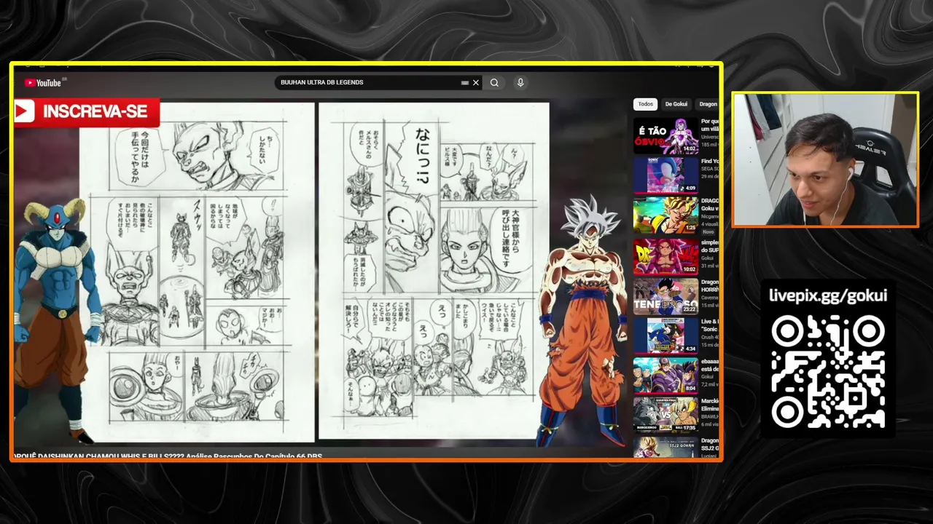
Task: Open the Gogeta 1:25 video thumbnail
Action: point(665,215)
